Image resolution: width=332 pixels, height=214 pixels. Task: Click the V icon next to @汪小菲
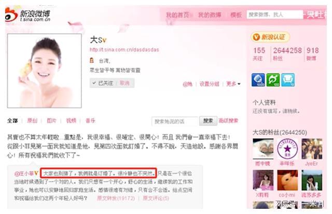[x=36, y=173]
